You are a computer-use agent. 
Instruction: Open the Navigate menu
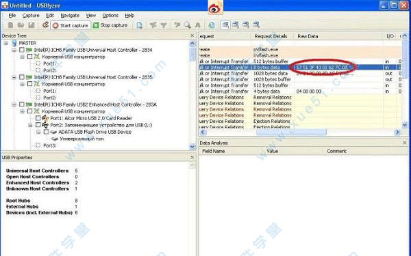coord(70,16)
